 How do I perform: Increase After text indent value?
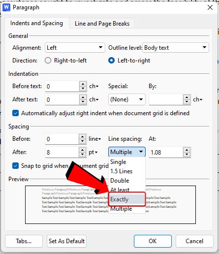point(83,97)
